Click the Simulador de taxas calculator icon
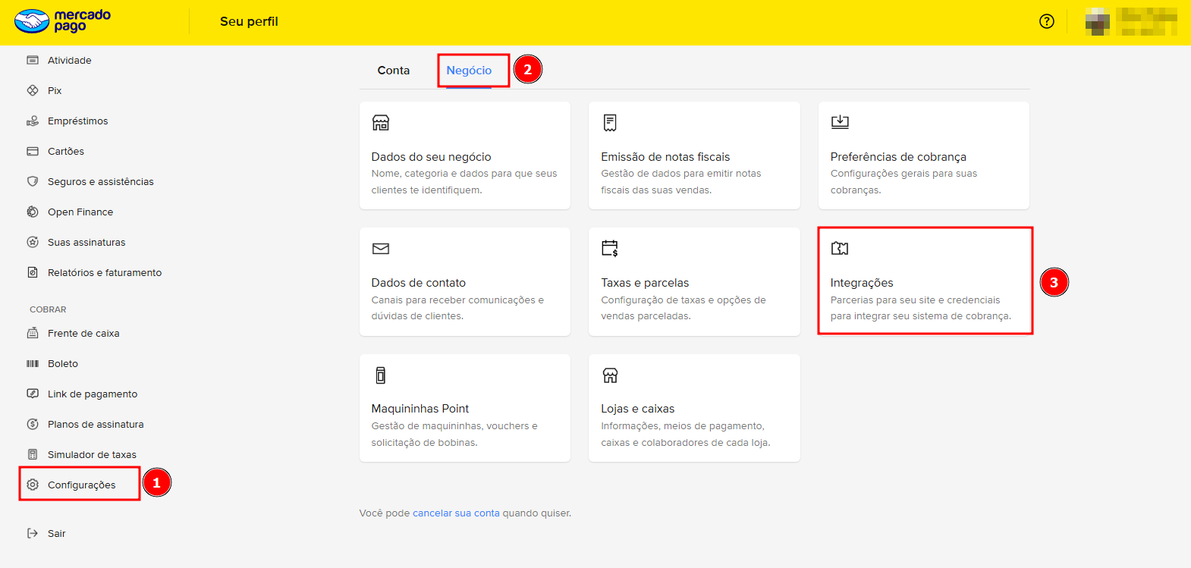 (33, 454)
